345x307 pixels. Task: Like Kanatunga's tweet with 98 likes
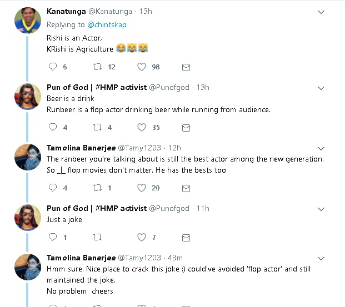click(x=142, y=67)
